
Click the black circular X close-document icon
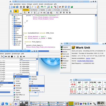pyautogui.click(x=28, y=7)
